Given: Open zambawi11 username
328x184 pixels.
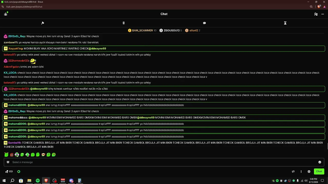Looking at the screenshot, I should (11, 42).
